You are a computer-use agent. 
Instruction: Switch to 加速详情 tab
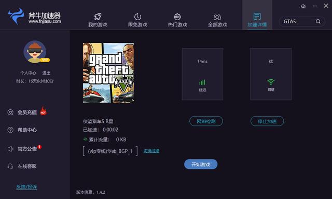[x=257, y=20]
